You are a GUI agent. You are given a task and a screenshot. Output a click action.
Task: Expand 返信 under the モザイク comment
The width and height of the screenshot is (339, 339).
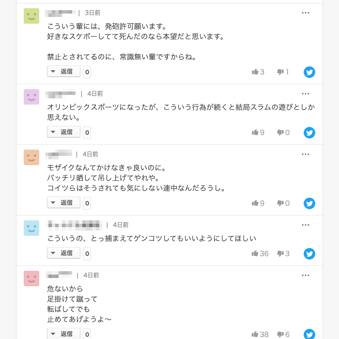pos(63,203)
